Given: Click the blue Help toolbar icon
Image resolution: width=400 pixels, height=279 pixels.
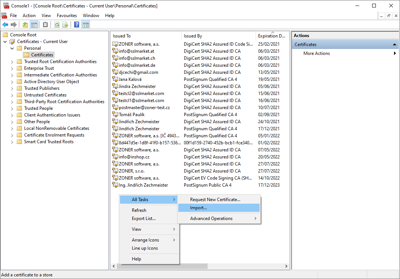Looking at the screenshot, I should tap(77, 25).
